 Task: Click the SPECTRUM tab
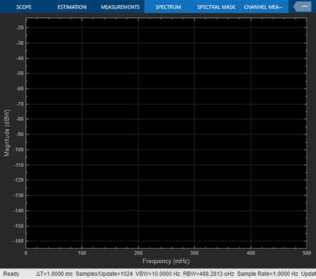(168, 7)
